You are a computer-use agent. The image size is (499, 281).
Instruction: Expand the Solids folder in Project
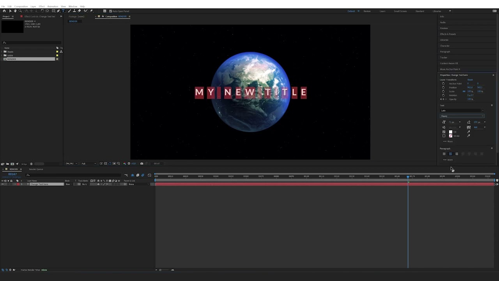coord(2,55)
